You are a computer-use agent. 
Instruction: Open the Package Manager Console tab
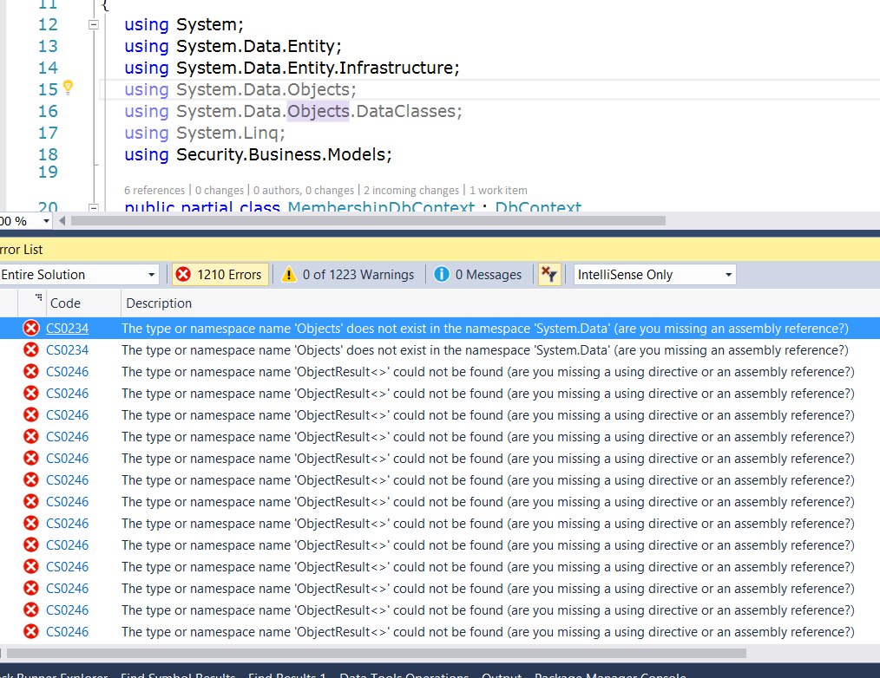[x=610, y=675]
